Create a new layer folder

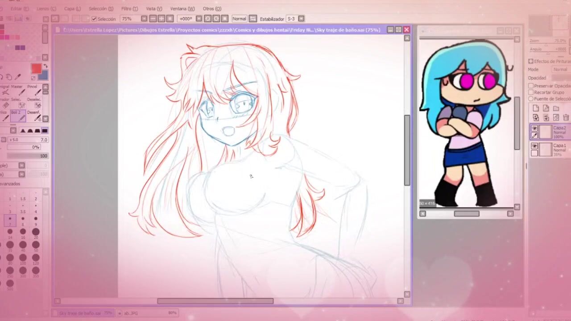tap(556, 108)
